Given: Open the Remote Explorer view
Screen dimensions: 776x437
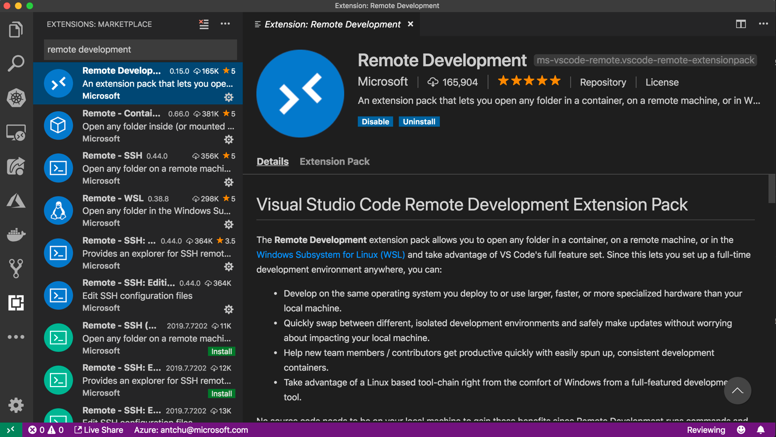Looking at the screenshot, I should tap(16, 132).
